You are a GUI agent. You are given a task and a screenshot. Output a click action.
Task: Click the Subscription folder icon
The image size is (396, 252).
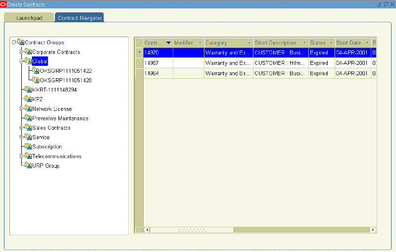28,147
